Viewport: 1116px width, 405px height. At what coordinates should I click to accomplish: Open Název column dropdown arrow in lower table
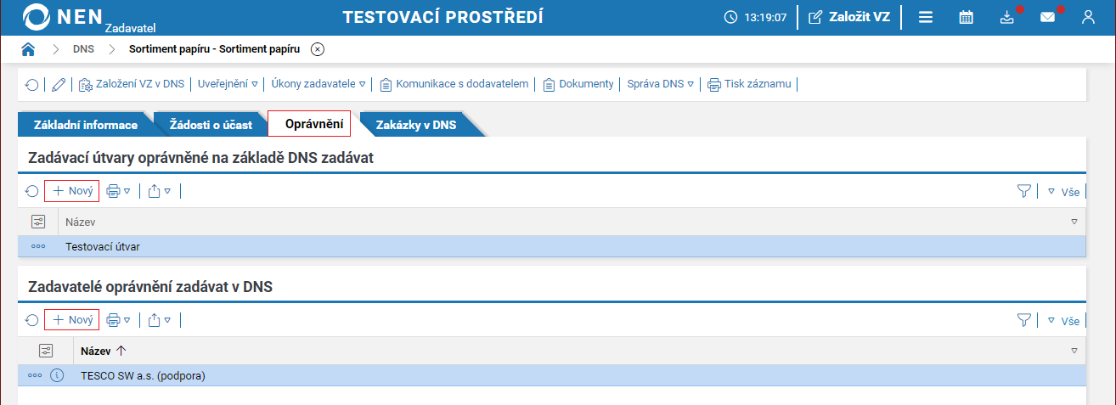1074,350
